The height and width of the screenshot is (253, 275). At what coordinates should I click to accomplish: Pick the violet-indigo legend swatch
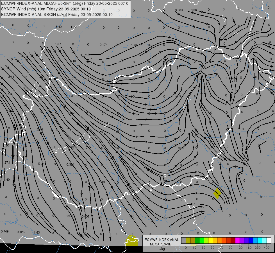click(247, 241)
